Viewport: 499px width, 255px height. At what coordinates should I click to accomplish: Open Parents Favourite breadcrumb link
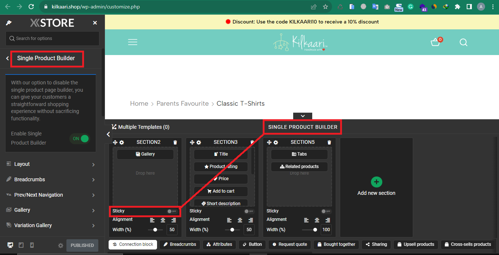pyautogui.click(x=183, y=103)
